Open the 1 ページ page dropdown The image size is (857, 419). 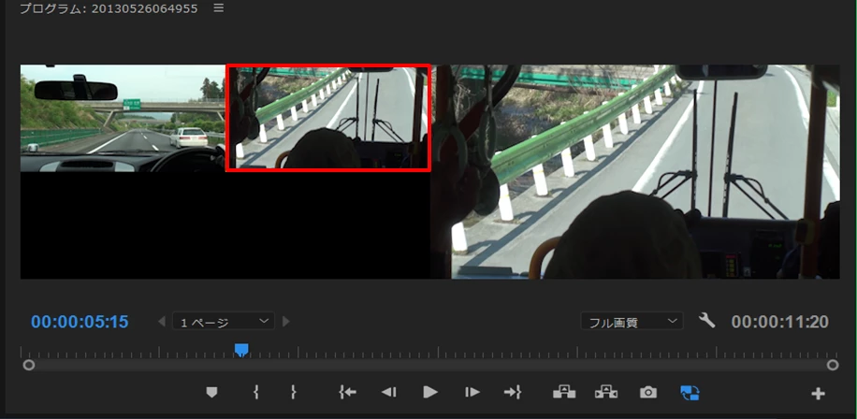[224, 321]
